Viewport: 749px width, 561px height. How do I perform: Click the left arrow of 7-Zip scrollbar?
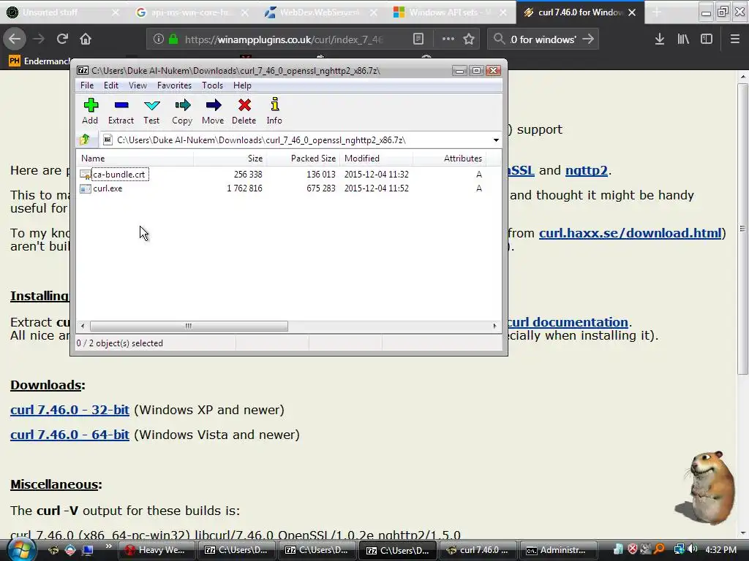point(83,326)
